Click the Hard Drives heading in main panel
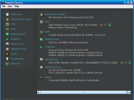The image size is (134, 100). point(51,59)
